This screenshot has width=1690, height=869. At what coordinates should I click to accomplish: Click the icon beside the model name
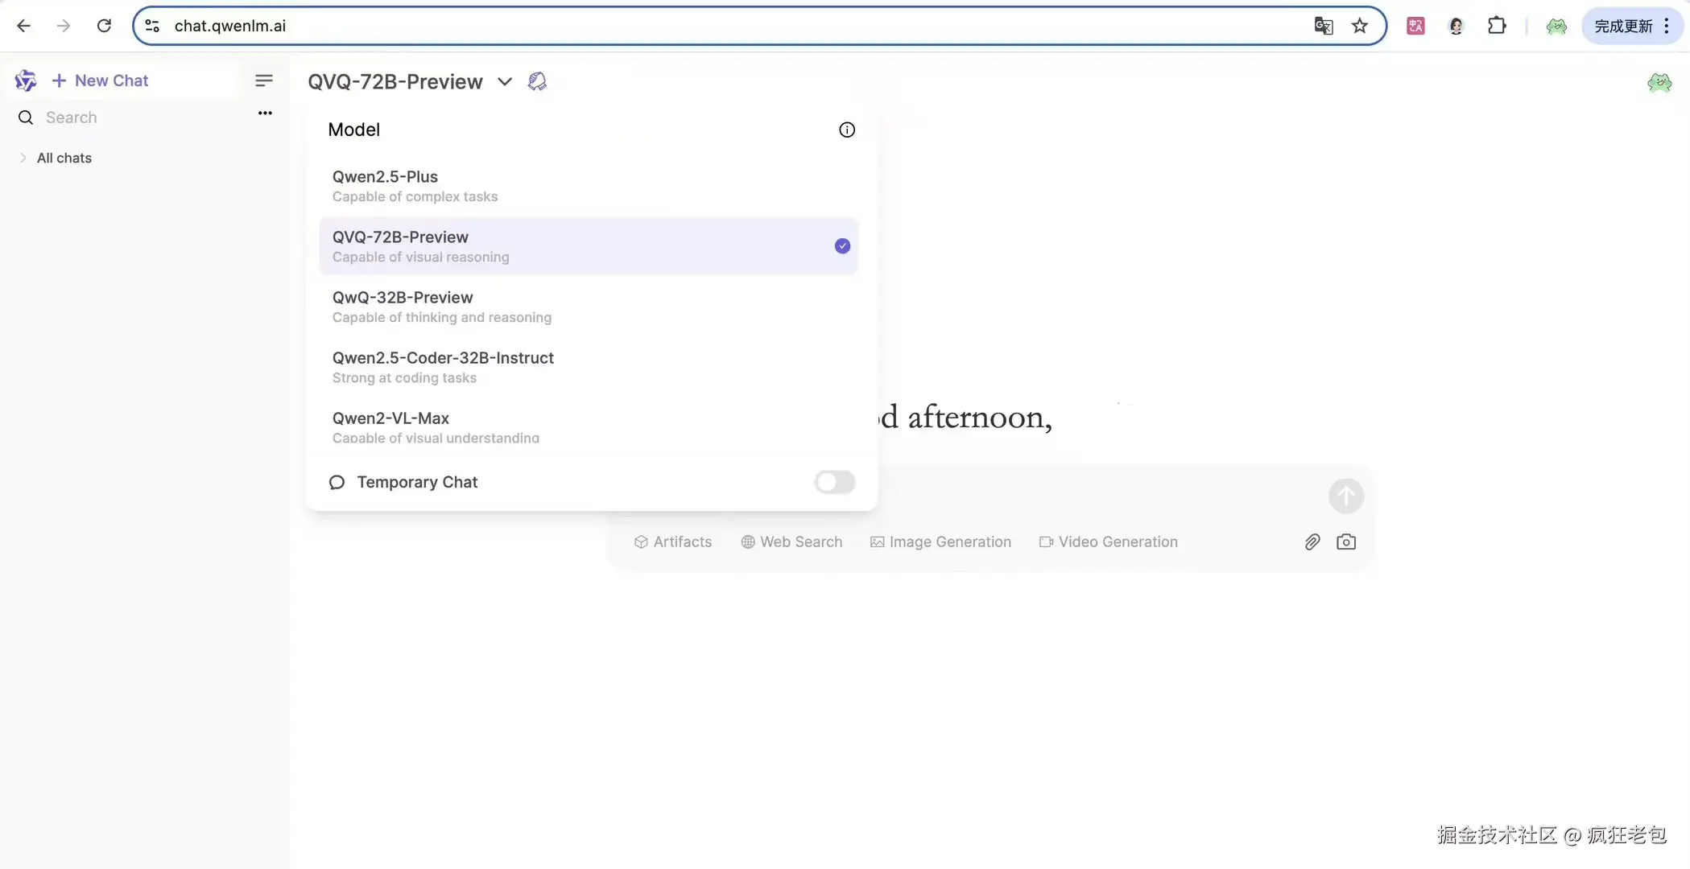tap(537, 81)
